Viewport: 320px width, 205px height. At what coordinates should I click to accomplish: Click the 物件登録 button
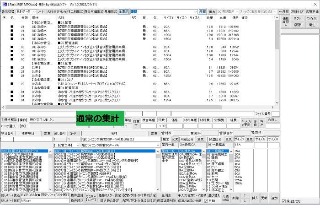[x=77, y=195]
